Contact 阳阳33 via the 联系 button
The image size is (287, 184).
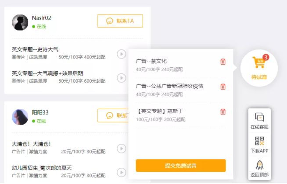(x=113, y=116)
